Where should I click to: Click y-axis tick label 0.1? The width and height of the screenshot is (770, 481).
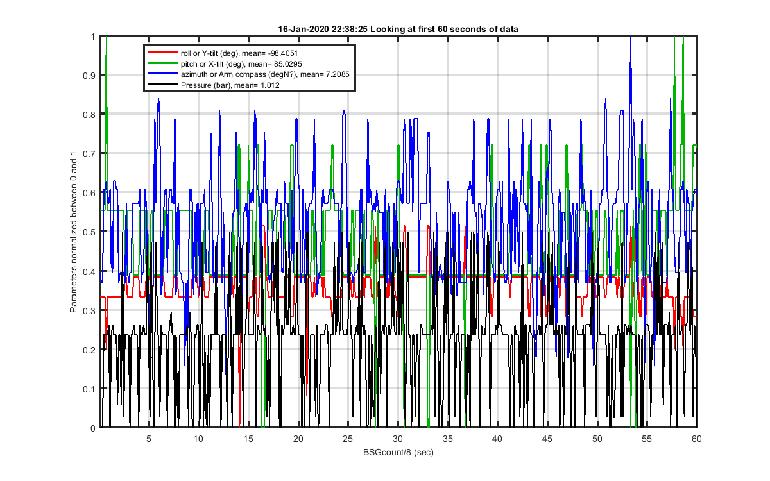pos(90,389)
